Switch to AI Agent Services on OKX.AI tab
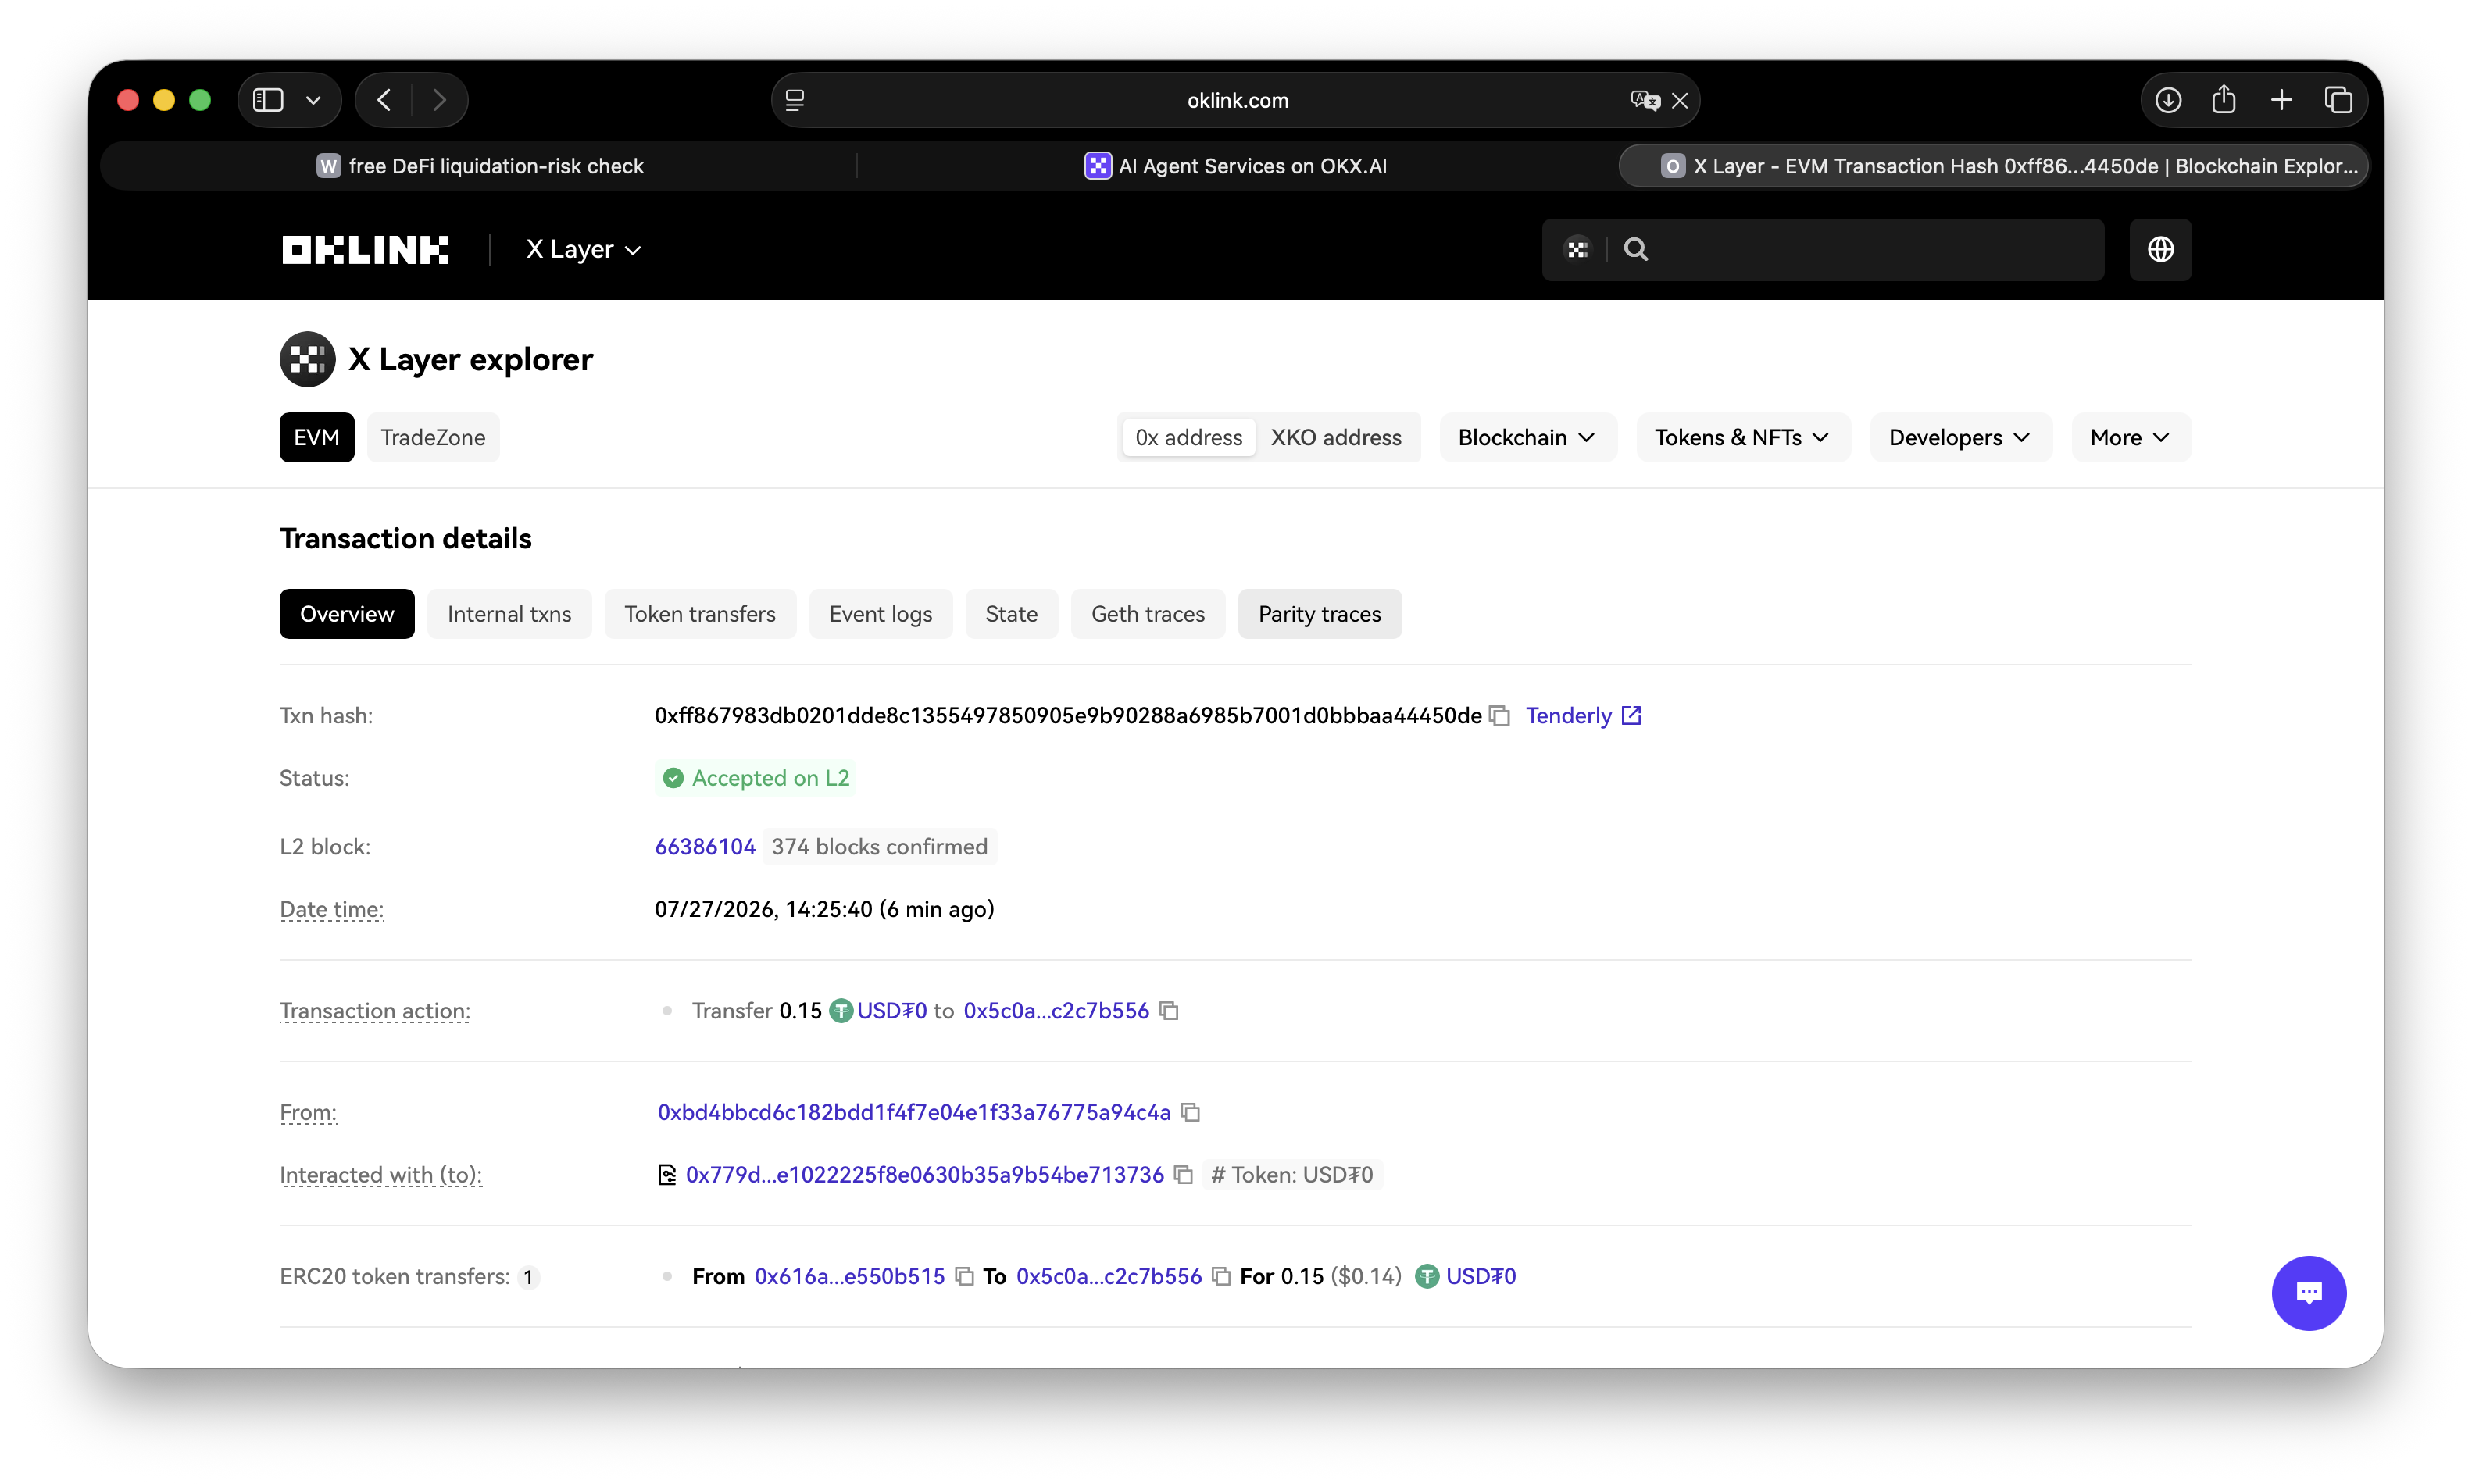This screenshot has height=1484, width=2472. point(1236,166)
